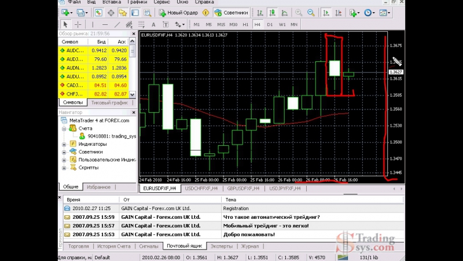Switch to MN timeframe
The image size is (463, 261).
[x=294, y=24]
